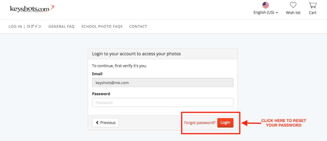Click the keyshots.com logo
327x141 pixels.
pos(32,9)
